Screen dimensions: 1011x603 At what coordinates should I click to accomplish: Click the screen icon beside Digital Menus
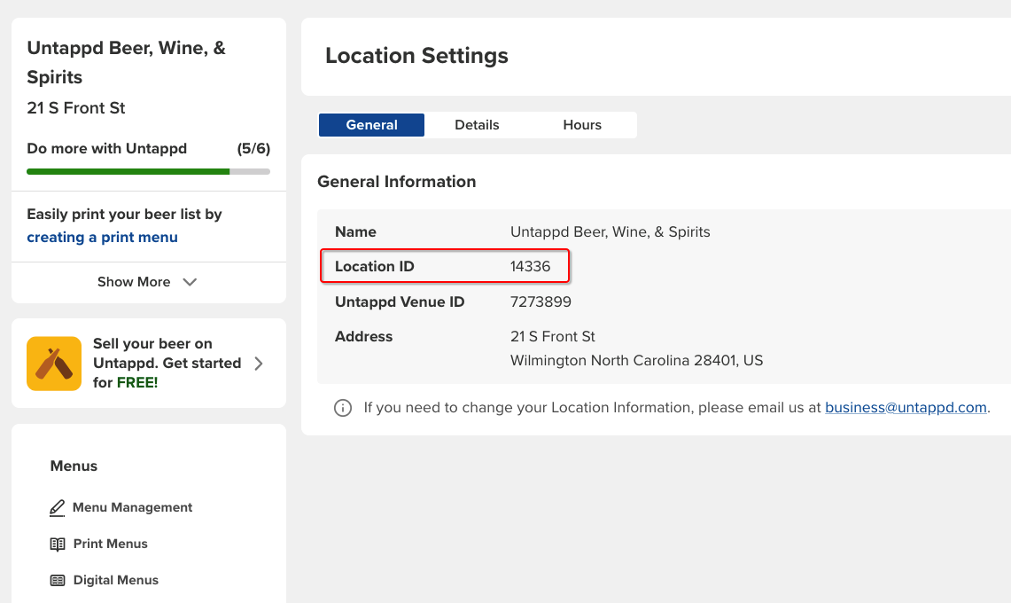pyautogui.click(x=58, y=581)
